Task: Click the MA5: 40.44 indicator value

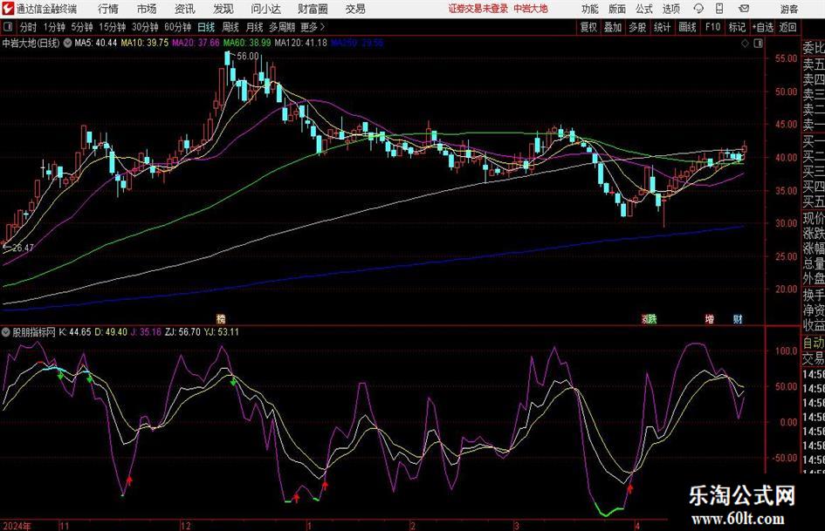Action: (96, 43)
